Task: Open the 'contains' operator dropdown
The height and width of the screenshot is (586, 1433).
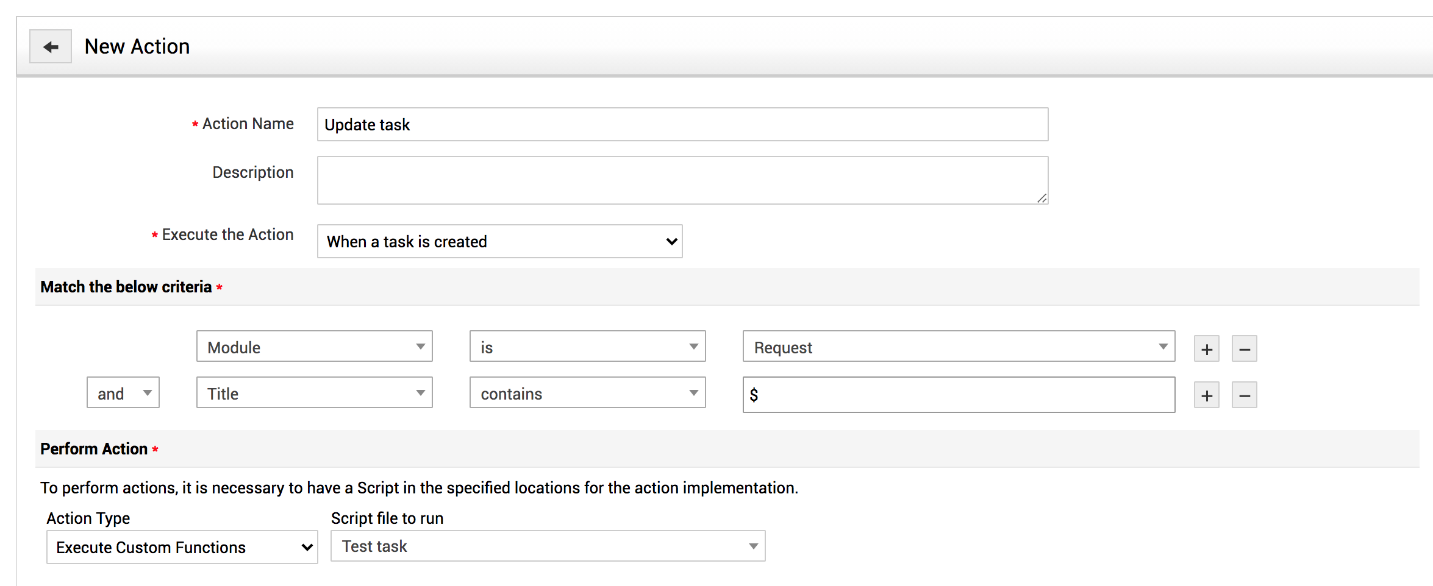Action: [587, 393]
